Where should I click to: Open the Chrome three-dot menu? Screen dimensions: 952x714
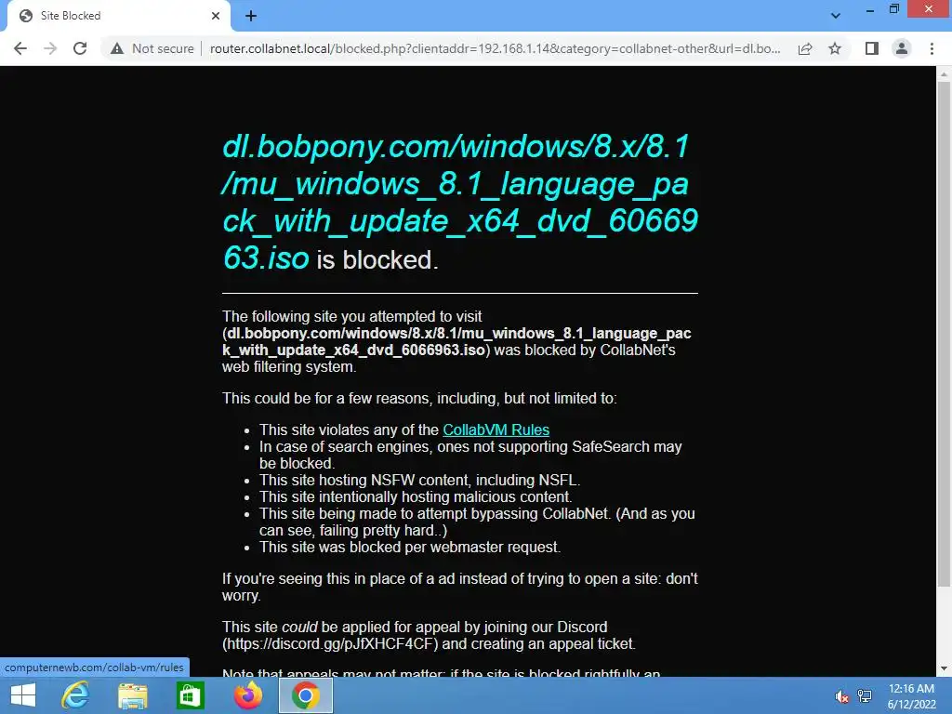coord(932,48)
